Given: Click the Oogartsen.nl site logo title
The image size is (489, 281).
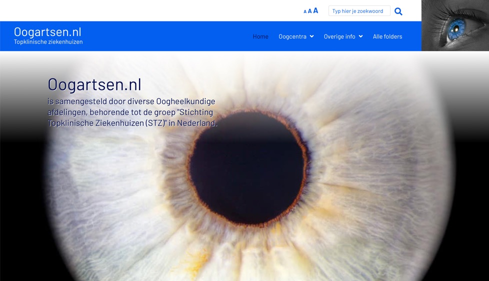Looking at the screenshot, I should pos(47,32).
